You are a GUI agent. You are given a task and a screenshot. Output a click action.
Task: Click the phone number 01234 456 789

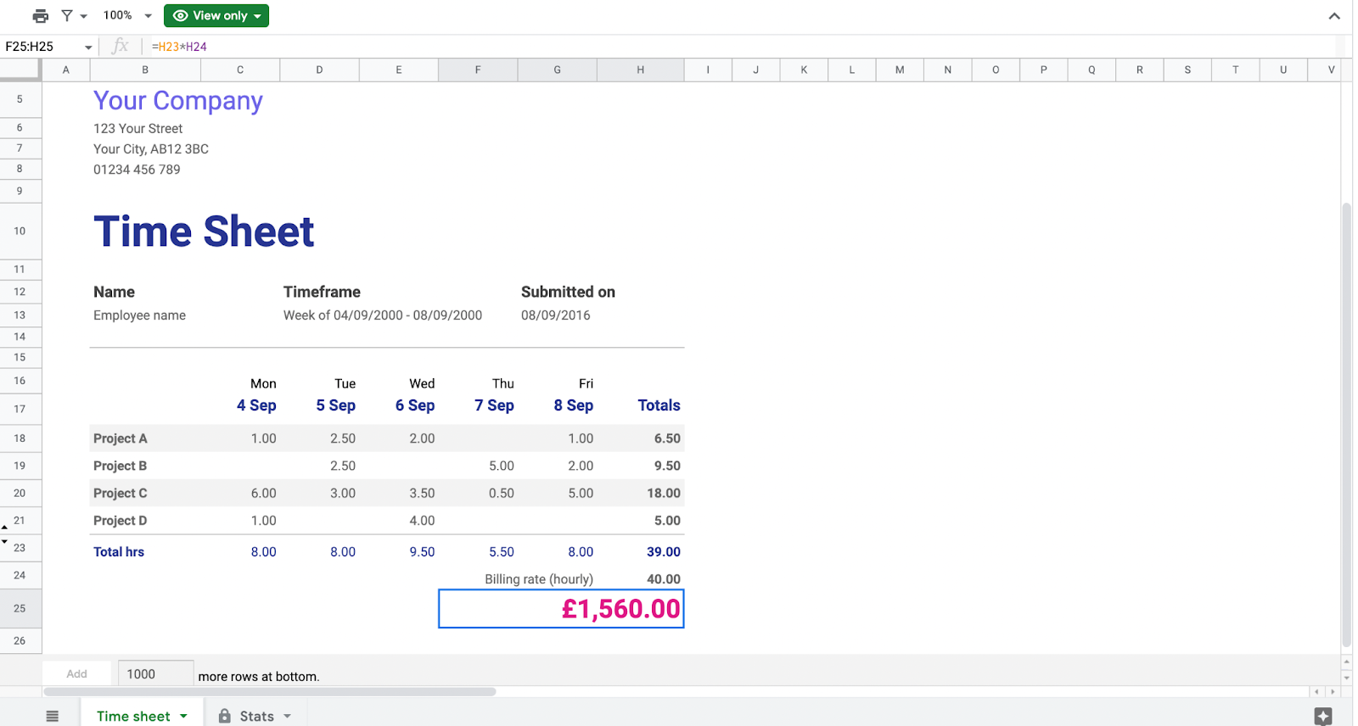[137, 170]
